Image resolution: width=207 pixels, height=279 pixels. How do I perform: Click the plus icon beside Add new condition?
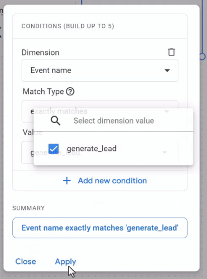(67, 181)
